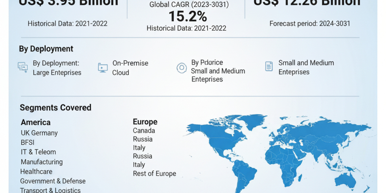Select the BFSI segment item
Screen dimensions: 386x193
[x=28, y=142]
